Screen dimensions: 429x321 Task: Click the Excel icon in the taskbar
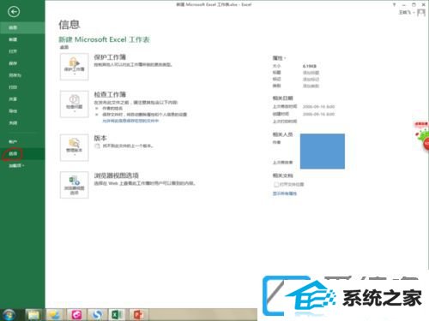pyautogui.click(x=118, y=315)
